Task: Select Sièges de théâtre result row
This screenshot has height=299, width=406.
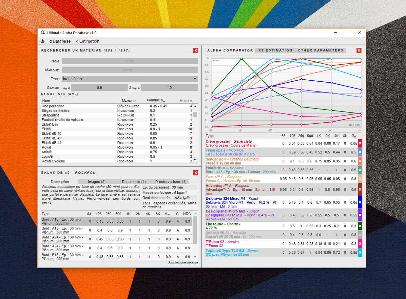Action: 117,111
